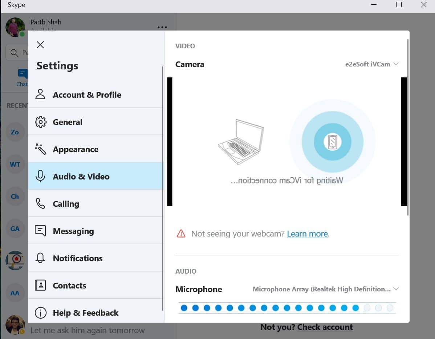Follow the Learn more webcam link
435x339 pixels.
pyautogui.click(x=307, y=234)
